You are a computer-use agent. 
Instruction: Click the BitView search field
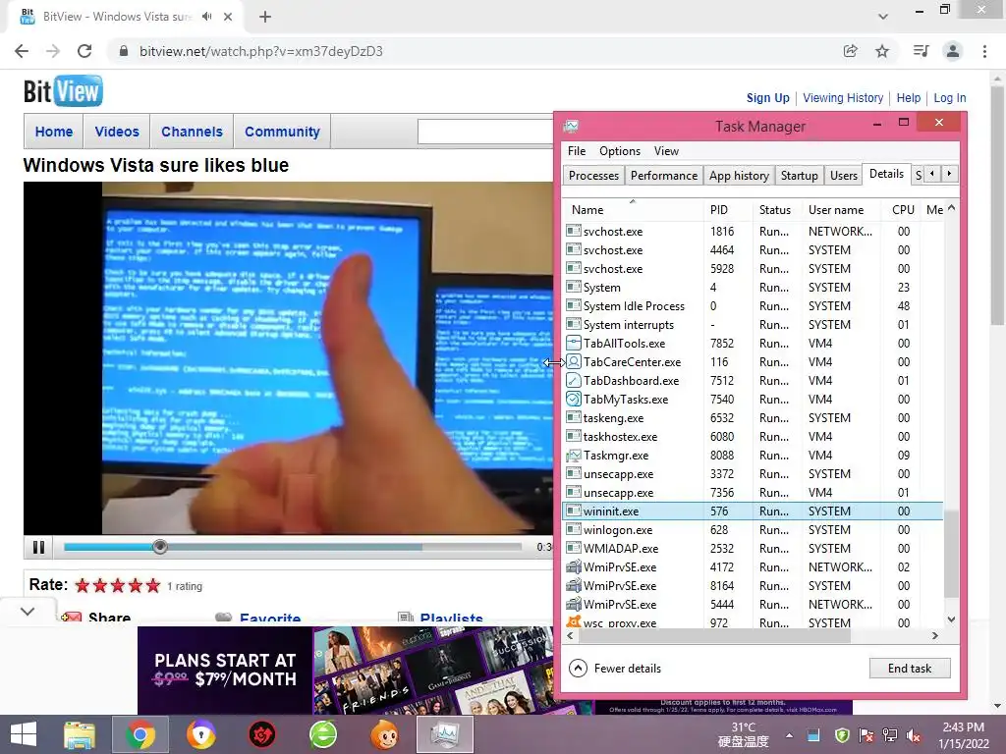click(x=485, y=132)
